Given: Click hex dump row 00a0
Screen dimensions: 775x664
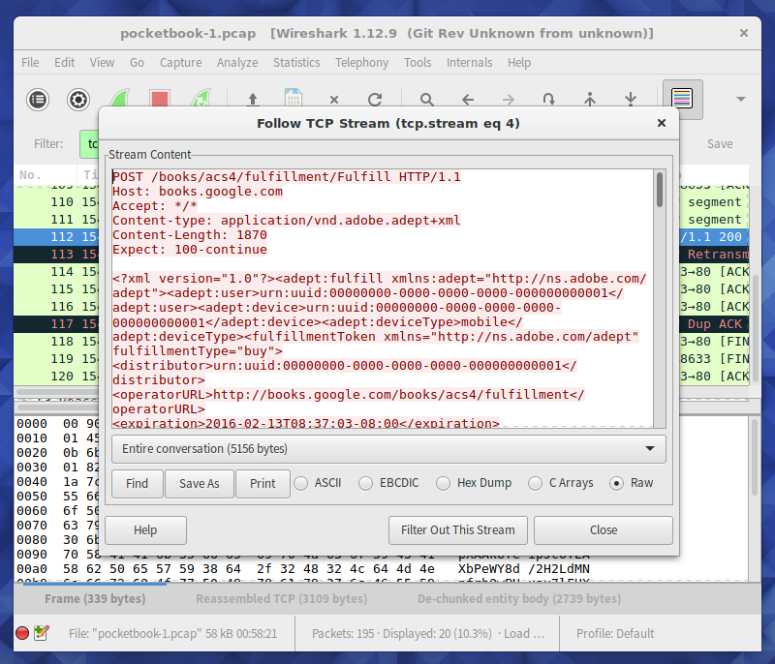Looking at the screenshot, I should 303,569.
